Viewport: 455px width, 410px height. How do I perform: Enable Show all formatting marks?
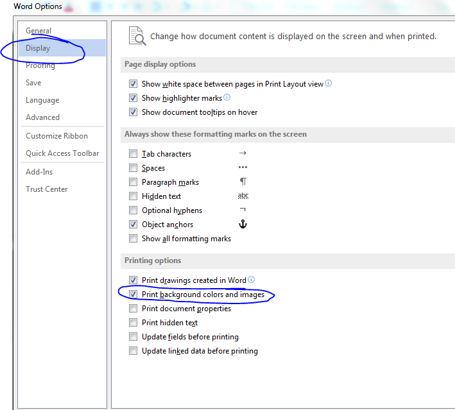(x=133, y=239)
